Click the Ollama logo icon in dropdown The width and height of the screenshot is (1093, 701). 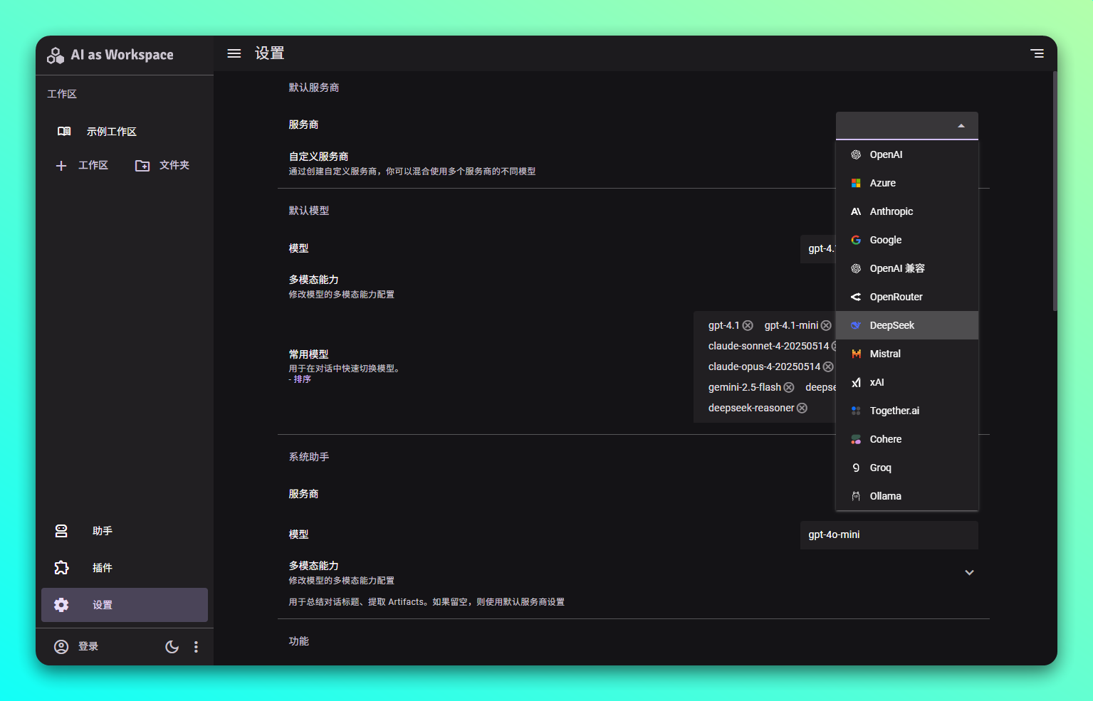[856, 496]
